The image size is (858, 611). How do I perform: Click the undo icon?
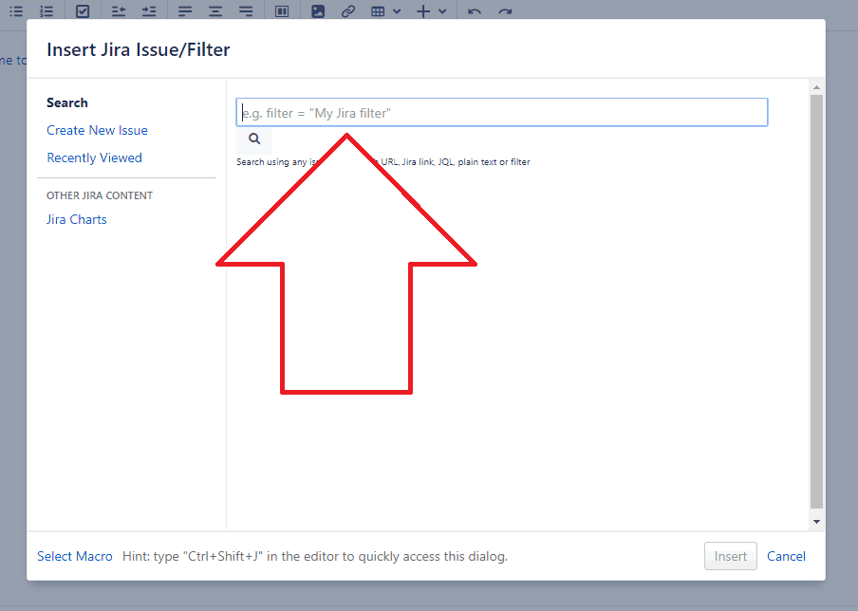click(x=474, y=10)
